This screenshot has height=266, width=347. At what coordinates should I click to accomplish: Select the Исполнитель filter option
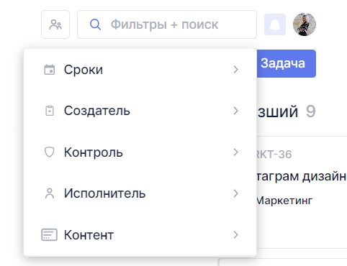coord(140,193)
